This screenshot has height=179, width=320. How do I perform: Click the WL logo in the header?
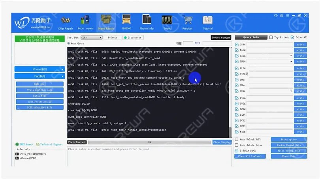[x=22, y=22]
